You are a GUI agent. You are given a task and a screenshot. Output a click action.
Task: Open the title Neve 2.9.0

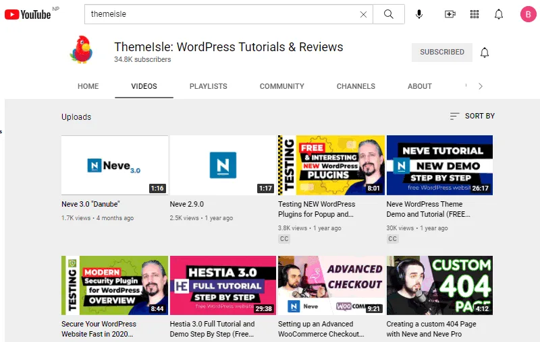click(187, 204)
